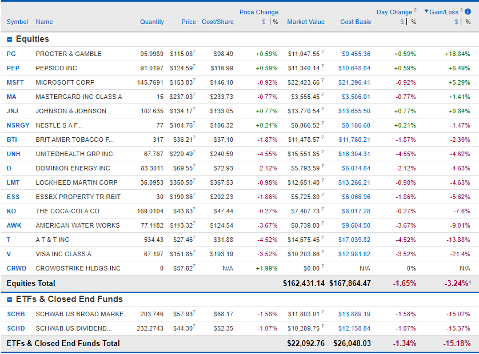The image size is (479, 354).
Task: Switch Day Change to percent view
Action: click(x=414, y=22)
